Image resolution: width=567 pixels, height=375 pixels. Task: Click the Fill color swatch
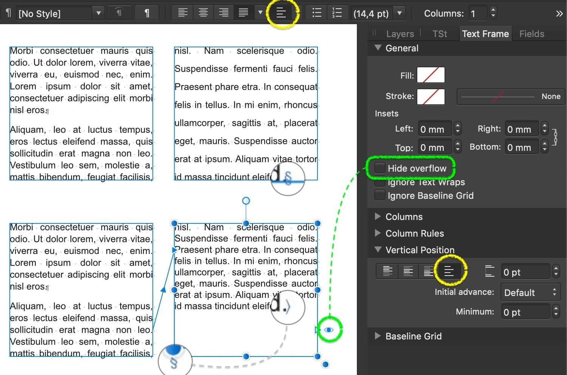tap(431, 75)
